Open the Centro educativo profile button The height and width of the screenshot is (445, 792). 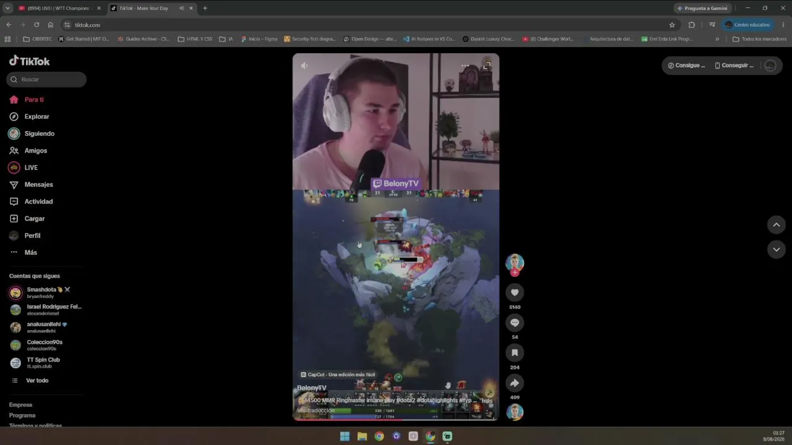[x=747, y=25]
